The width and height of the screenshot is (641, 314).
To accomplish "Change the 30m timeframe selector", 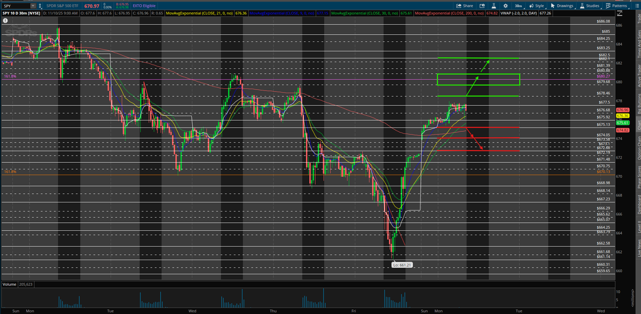I will [x=518, y=5].
